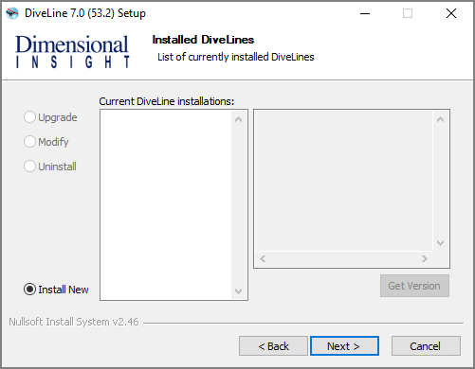The image size is (475, 369).
Task: Click the Get Version button
Action: tap(414, 286)
